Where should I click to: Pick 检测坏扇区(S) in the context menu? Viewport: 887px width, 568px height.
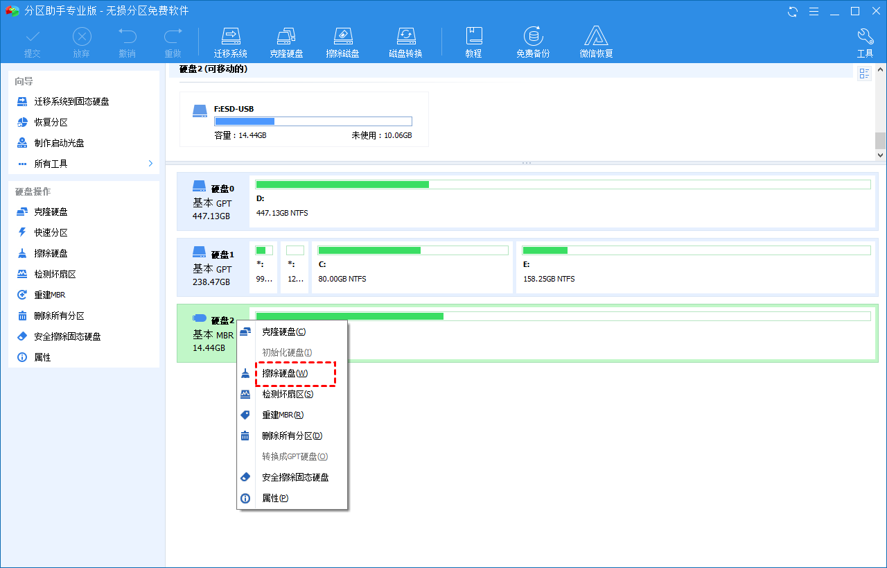288,394
